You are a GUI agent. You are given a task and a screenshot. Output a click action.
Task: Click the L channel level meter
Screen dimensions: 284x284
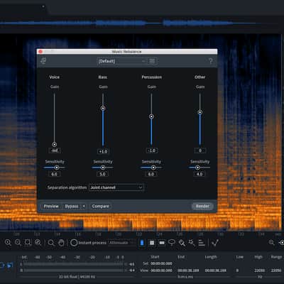click(x=73, y=264)
